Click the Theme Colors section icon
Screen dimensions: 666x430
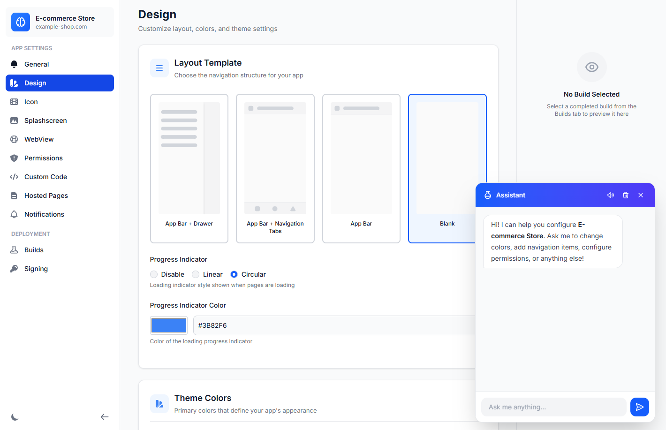click(159, 404)
